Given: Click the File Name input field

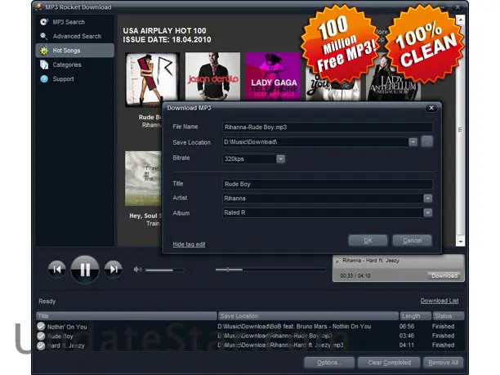Looking at the screenshot, I should (327, 127).
